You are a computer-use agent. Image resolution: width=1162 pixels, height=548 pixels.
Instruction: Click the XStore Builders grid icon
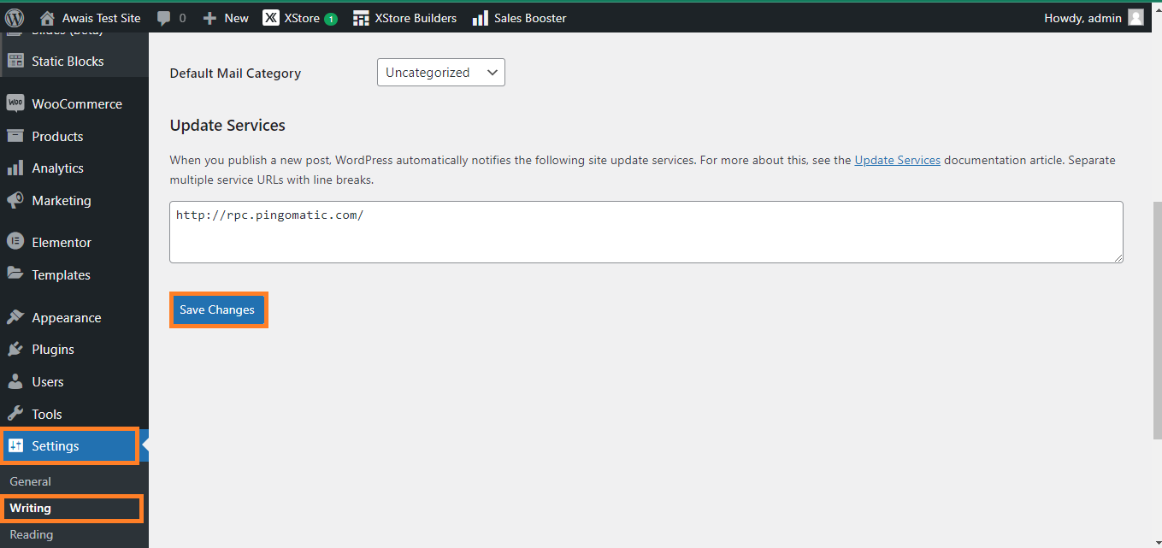pos(361,18)
